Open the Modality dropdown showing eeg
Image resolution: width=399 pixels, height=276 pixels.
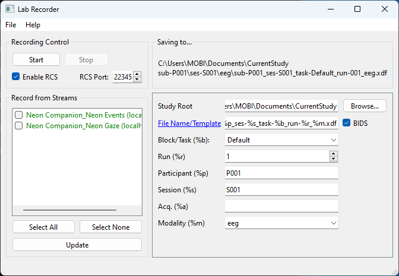[281, 223]
